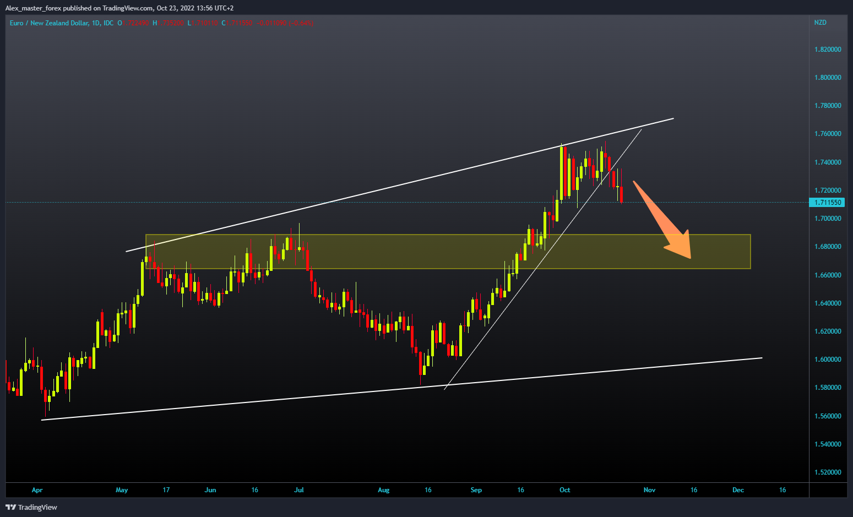Click the 1.520000 price label
Image resolution: width=853 pixels, height=517 pixels.
[828, 472]
